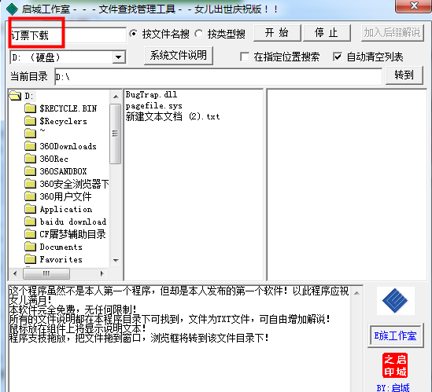The width and height of the screenshot is (432, 392).
Task: Click the $RECYCLE.BIN folder icon
Action: (30, 108)
